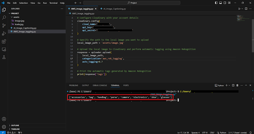The width and height of the screenshot is (254, 134).
Task: Go forward with the navigation arrow
Action: pyautogui.click(x=80, y=3)
